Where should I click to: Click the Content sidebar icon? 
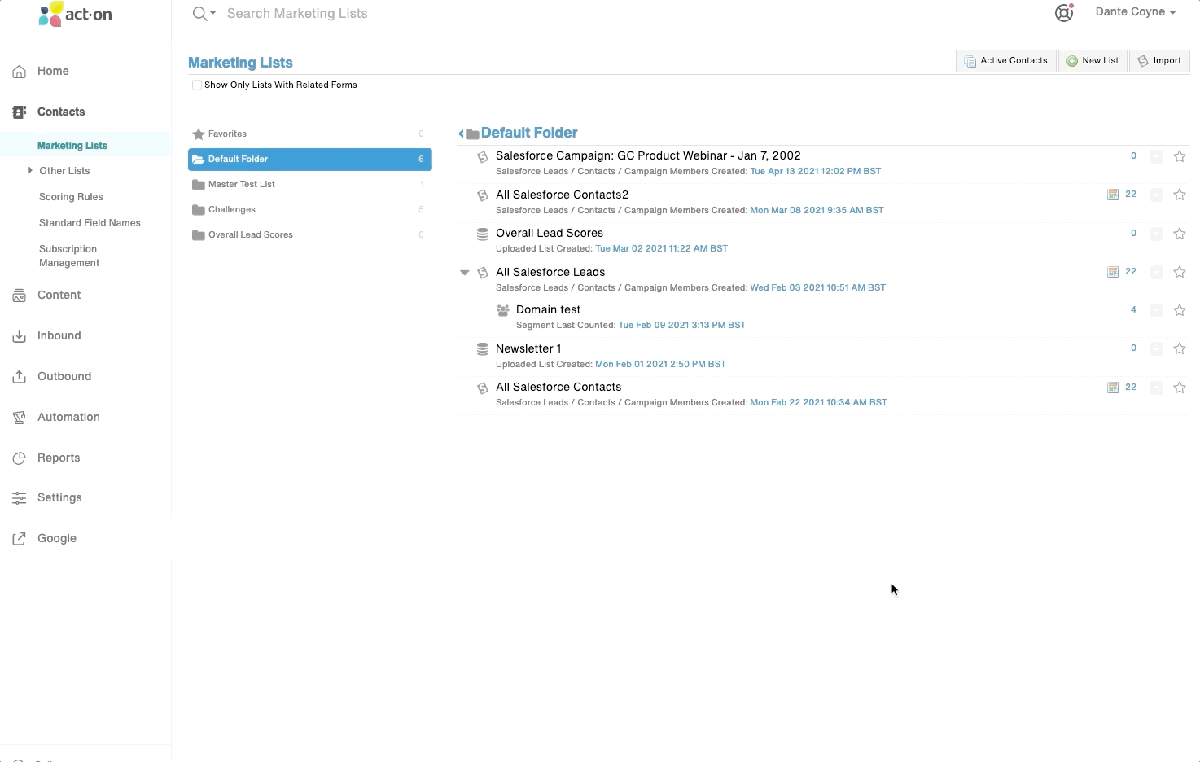(x=20, y=296)
